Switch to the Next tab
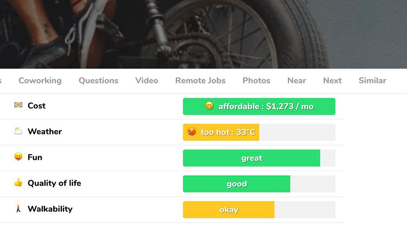407x227 pixels. coord(332,81)
